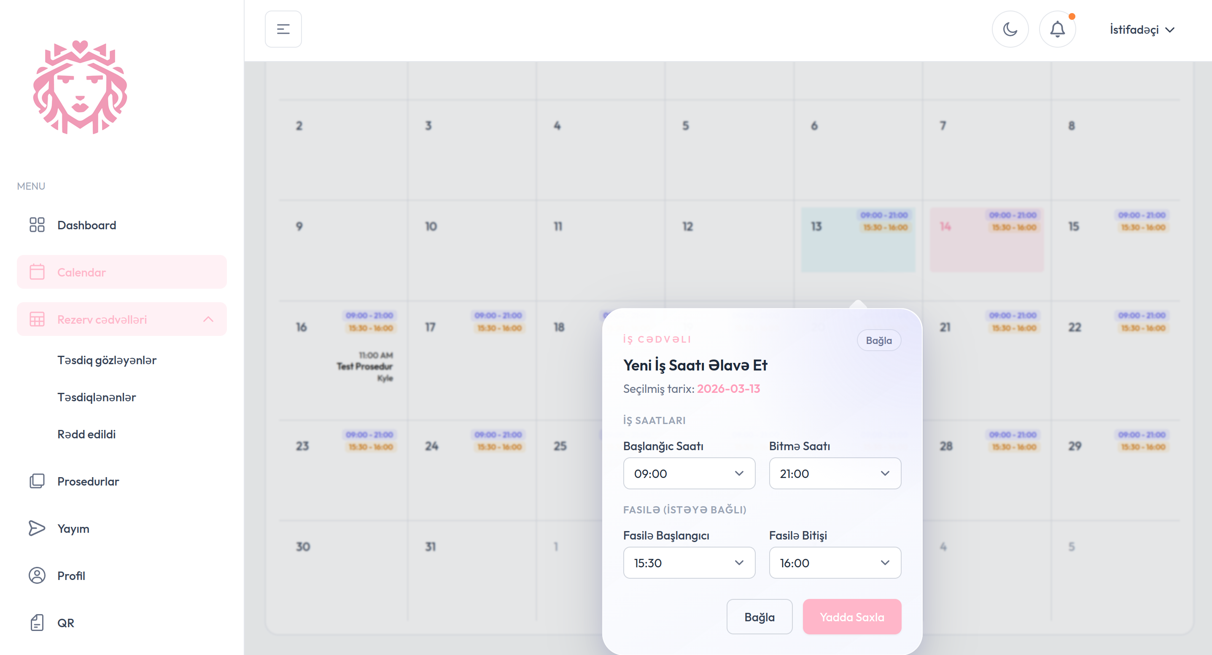The height and width of the screenshot is (655, 1212).
Task: Select the highlighted day 14 calendar cell
Action: tap(987, 240)
